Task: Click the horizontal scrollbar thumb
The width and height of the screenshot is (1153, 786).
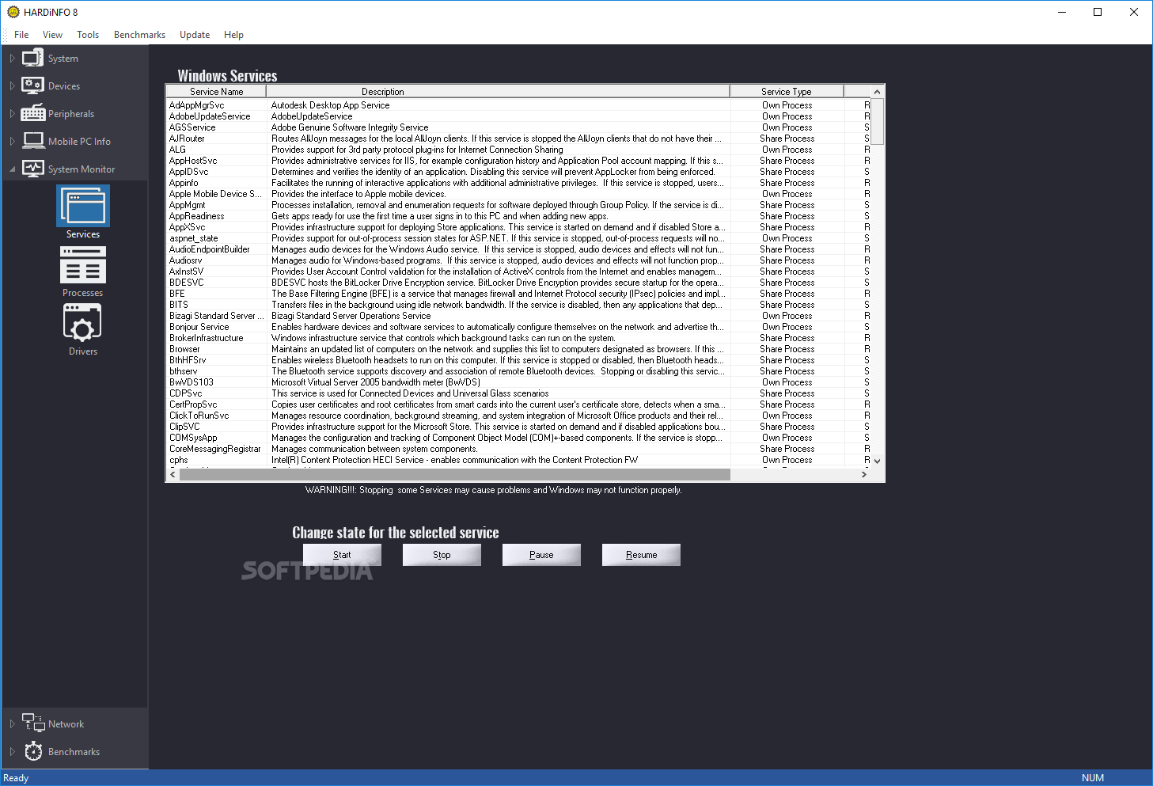Action: click(x=455, y=475)
